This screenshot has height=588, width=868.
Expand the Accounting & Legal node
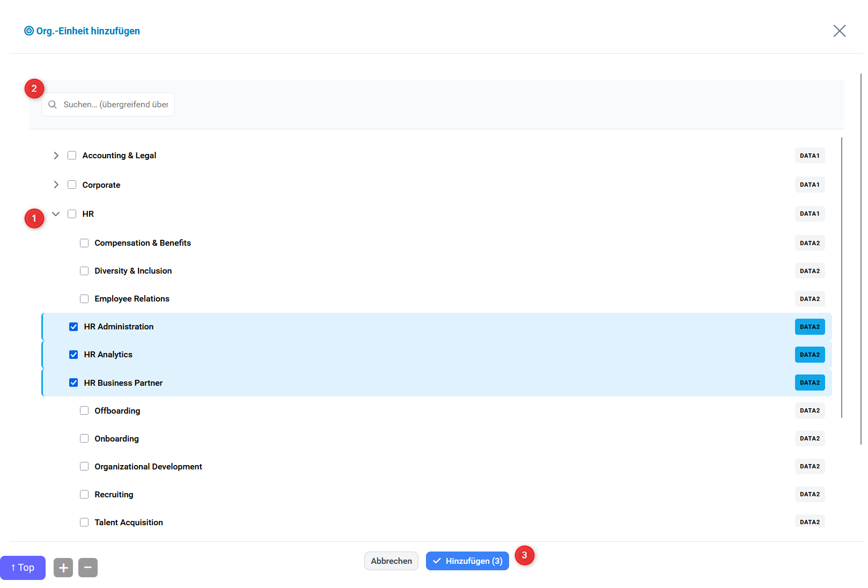click(x=56, y=155)
